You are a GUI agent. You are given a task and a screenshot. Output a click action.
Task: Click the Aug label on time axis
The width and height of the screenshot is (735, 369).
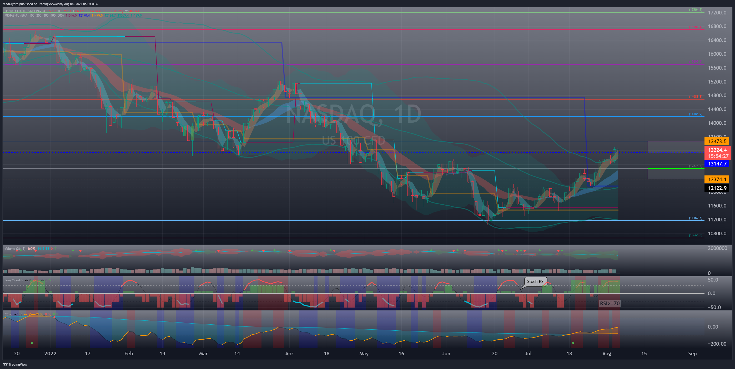click(607, 354)
